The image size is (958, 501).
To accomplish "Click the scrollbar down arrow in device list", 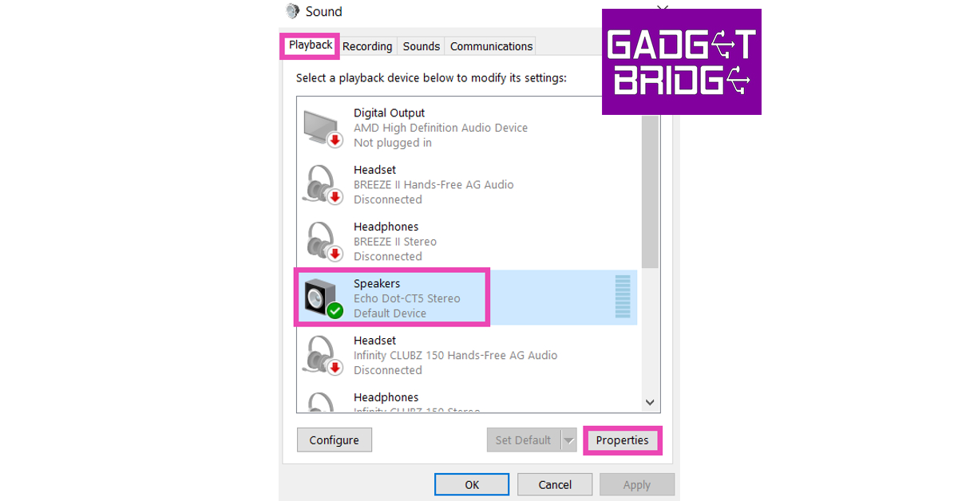I will (x=649, y=403).
